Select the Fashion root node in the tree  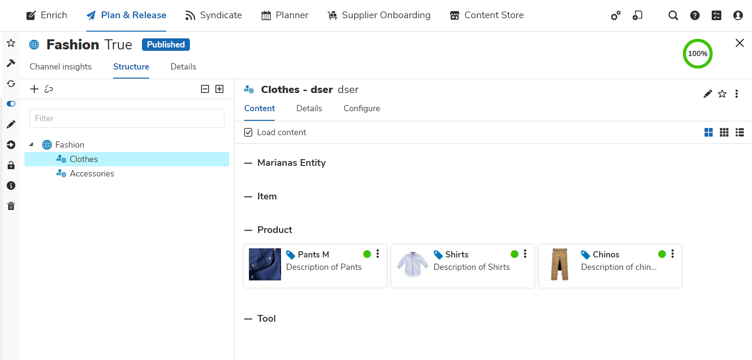70,145
